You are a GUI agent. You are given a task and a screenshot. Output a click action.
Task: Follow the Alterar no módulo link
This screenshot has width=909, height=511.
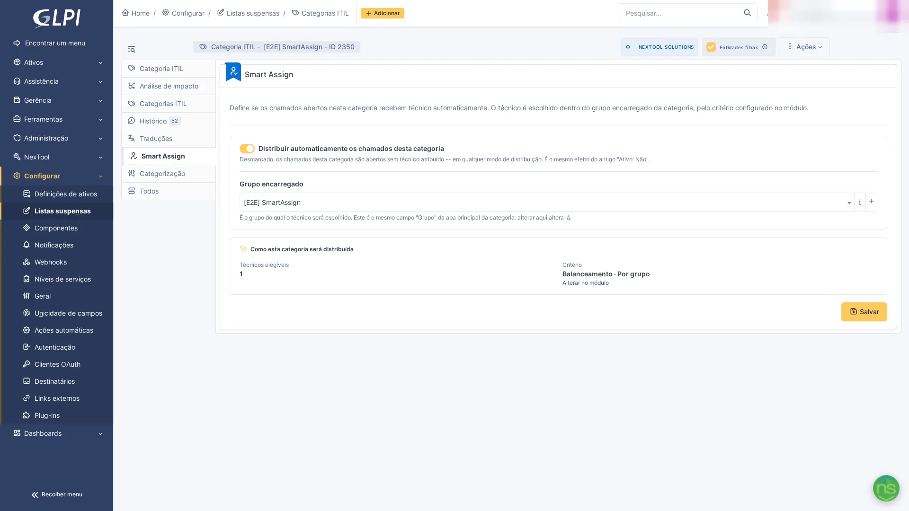(x=585, y=283)
